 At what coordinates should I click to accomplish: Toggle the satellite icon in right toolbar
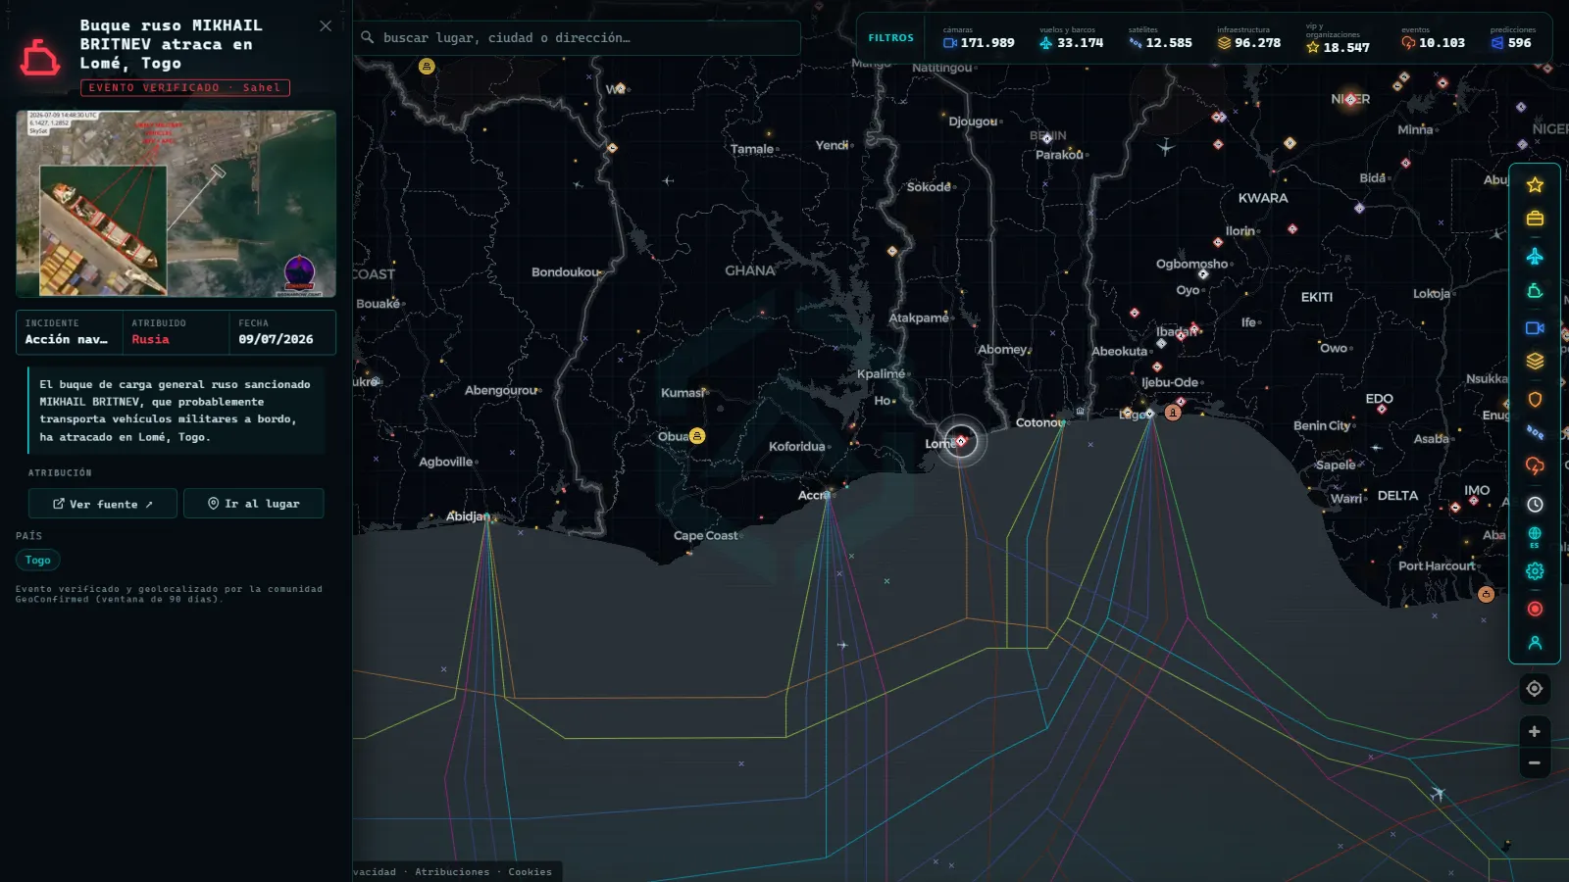1535,432
